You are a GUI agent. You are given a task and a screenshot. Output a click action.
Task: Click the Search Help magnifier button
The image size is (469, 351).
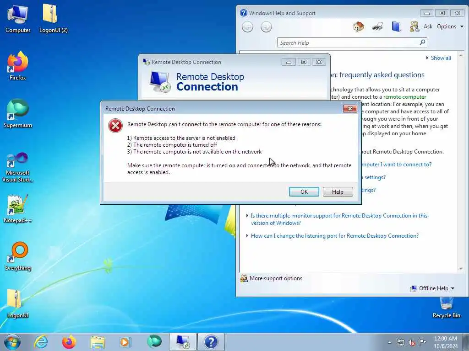pos(422,43)
